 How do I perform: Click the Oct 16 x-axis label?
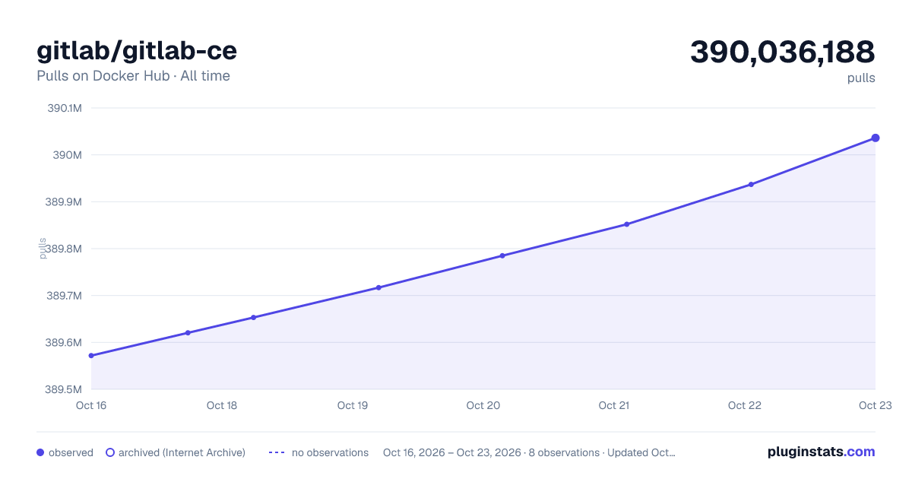[91, 405]
